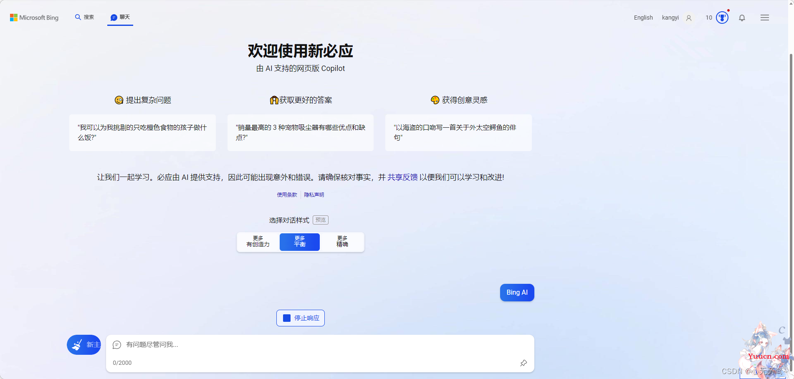Screen dimensions: 794x379
Task: Open the notifications bell
Action: 742,18
